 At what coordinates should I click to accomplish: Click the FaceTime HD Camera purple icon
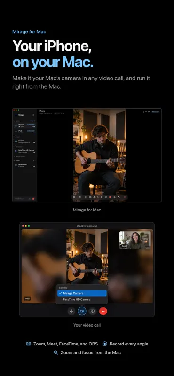click(16, 151)
